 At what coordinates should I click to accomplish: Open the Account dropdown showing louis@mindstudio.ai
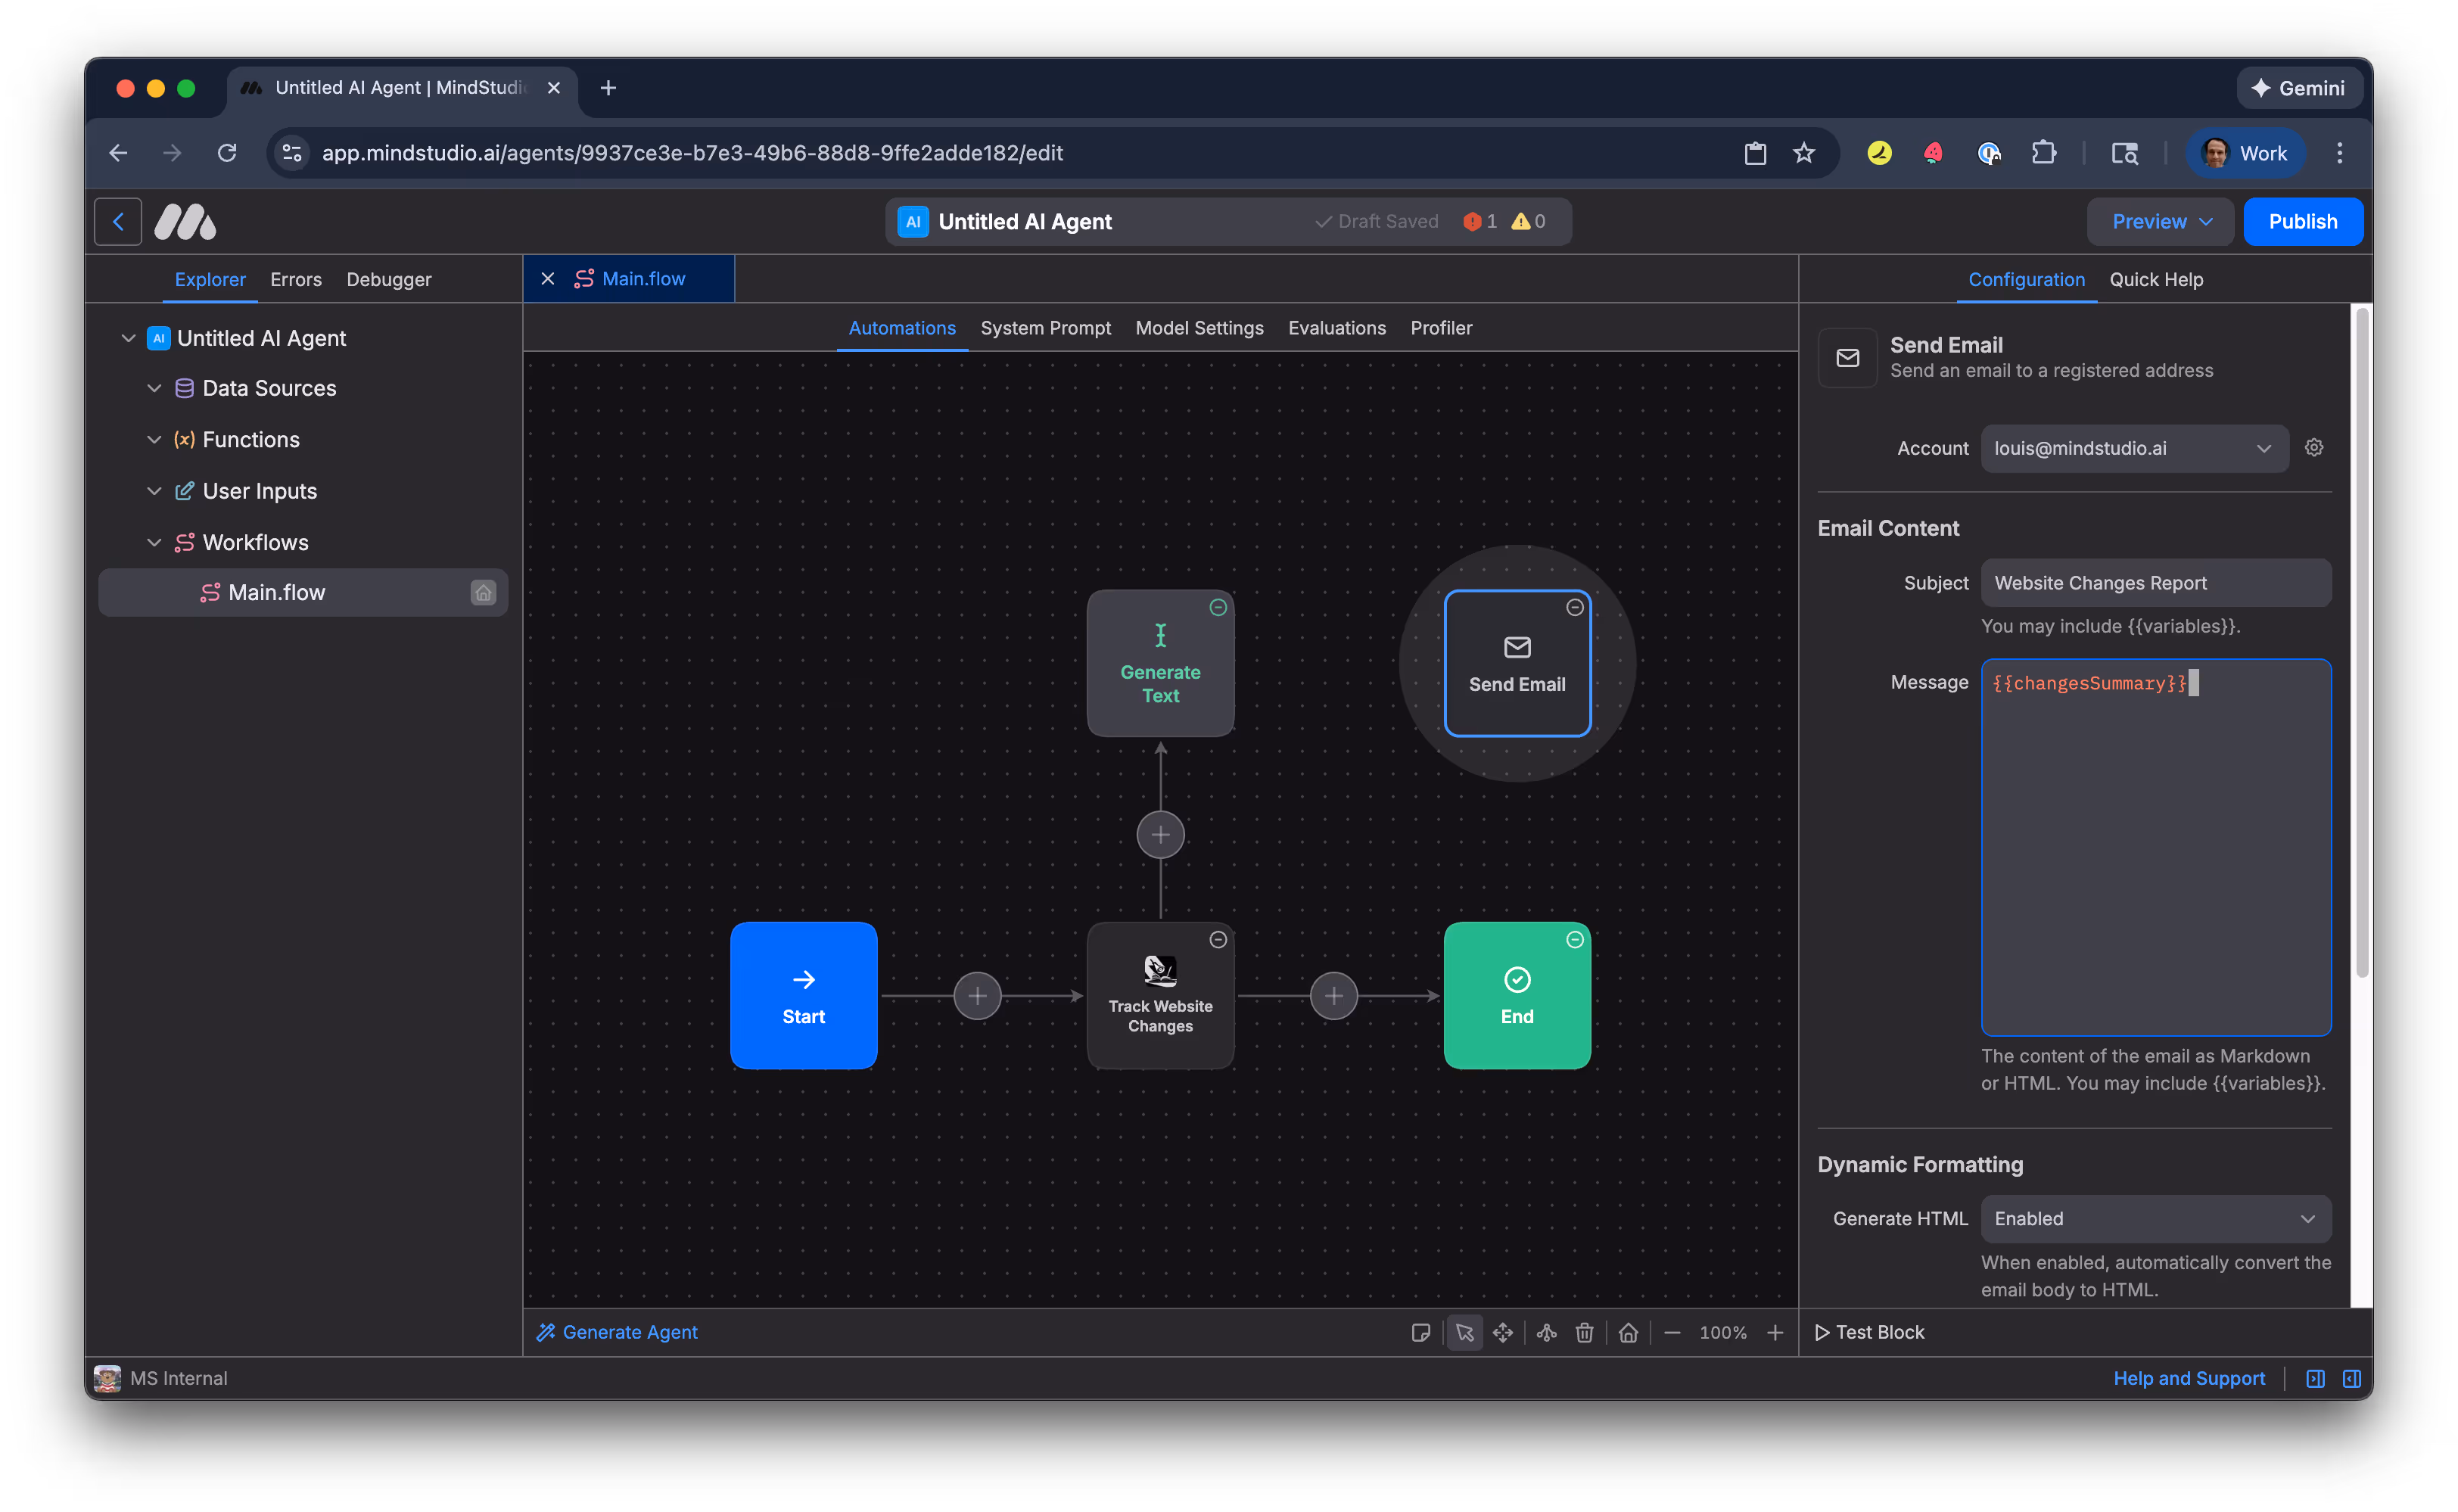pos(2133,448)
